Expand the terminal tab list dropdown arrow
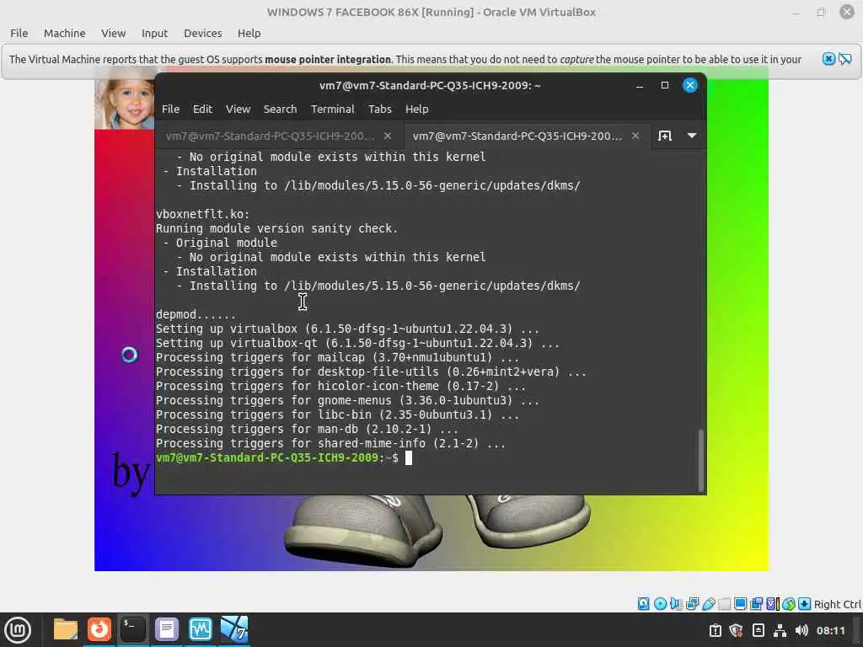 (692, 136)
